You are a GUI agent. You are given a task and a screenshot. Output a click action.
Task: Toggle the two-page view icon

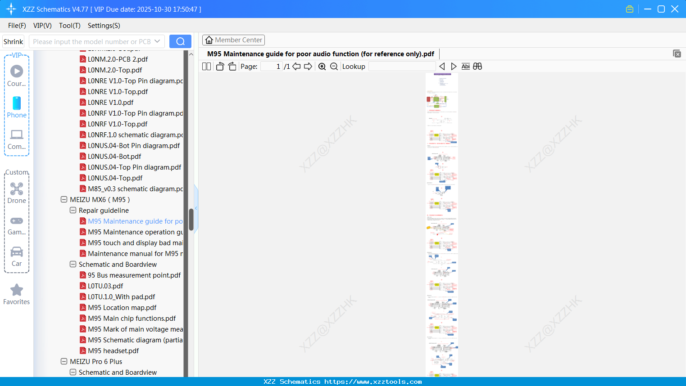click(x=206, y=67)
